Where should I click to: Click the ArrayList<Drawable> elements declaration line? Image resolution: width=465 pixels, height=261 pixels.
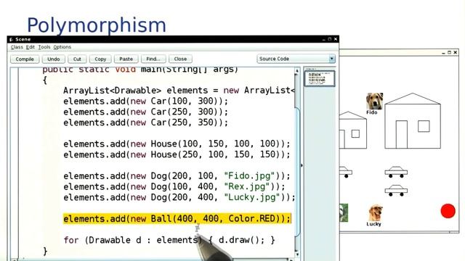coord(179,91)
